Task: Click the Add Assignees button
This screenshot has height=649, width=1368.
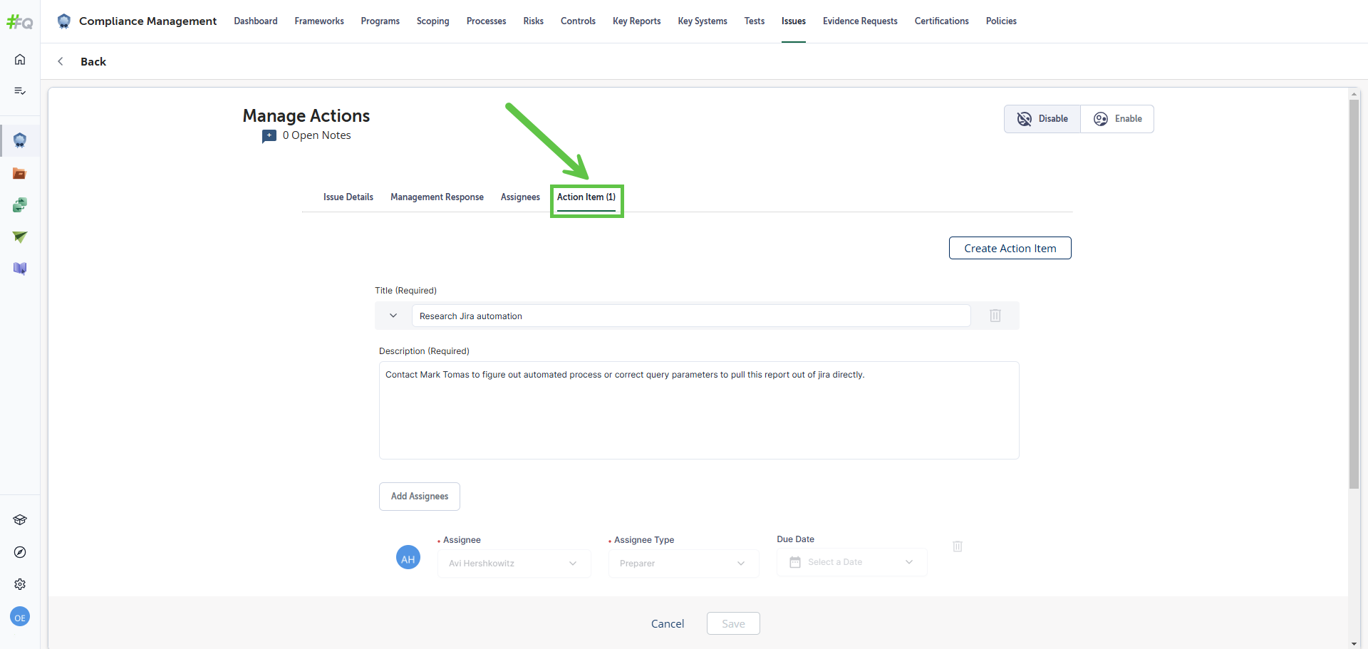Action: point(420,497)
